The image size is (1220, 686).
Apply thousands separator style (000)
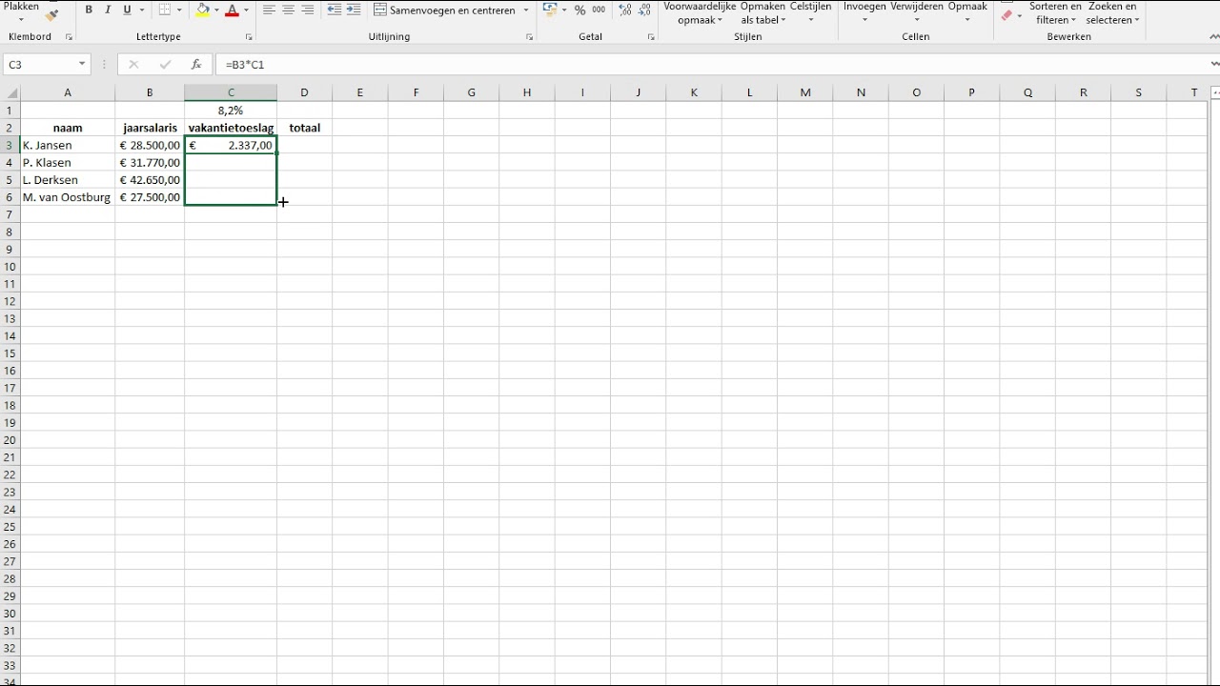tap(599, 10)
